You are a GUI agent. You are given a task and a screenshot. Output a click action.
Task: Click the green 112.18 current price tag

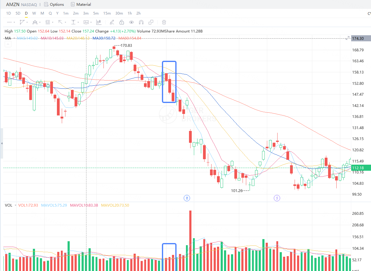pyautogui.click(x=361, y=168)
